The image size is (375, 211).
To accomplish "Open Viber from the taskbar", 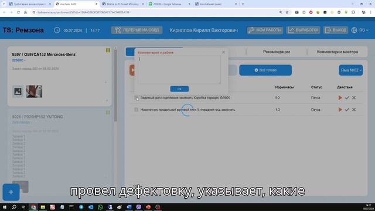I will (x=138, y=207).
